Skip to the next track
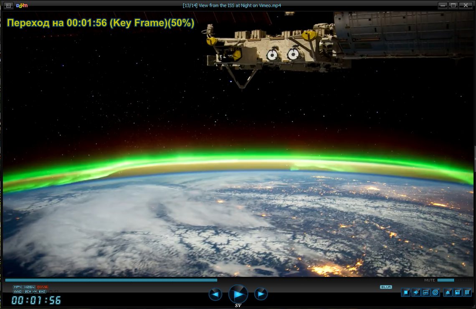 (x=261, y=294)
